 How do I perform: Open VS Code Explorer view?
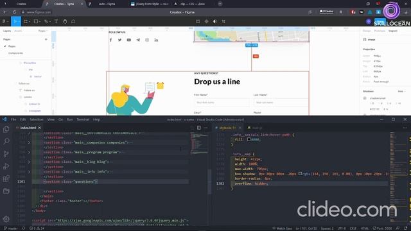[x=6, y=129]
